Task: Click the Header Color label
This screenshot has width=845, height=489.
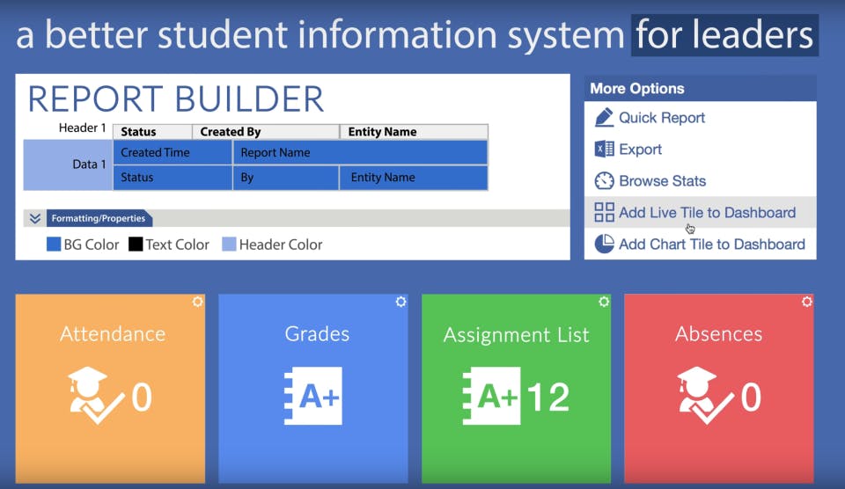Action: point(281,244)
